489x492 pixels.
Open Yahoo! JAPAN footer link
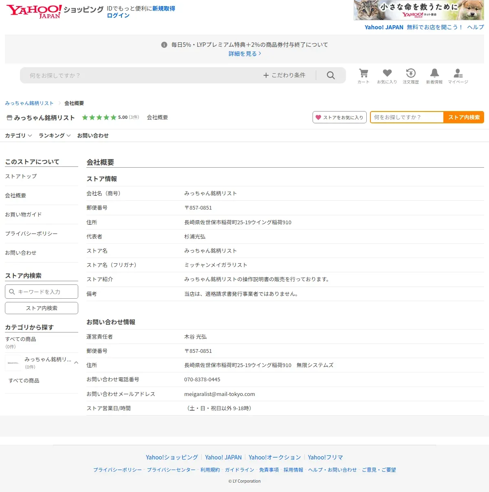click(223, 457)
